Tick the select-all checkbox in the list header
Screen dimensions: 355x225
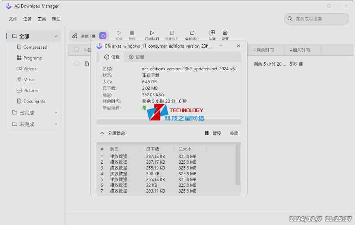click(76, 50)
